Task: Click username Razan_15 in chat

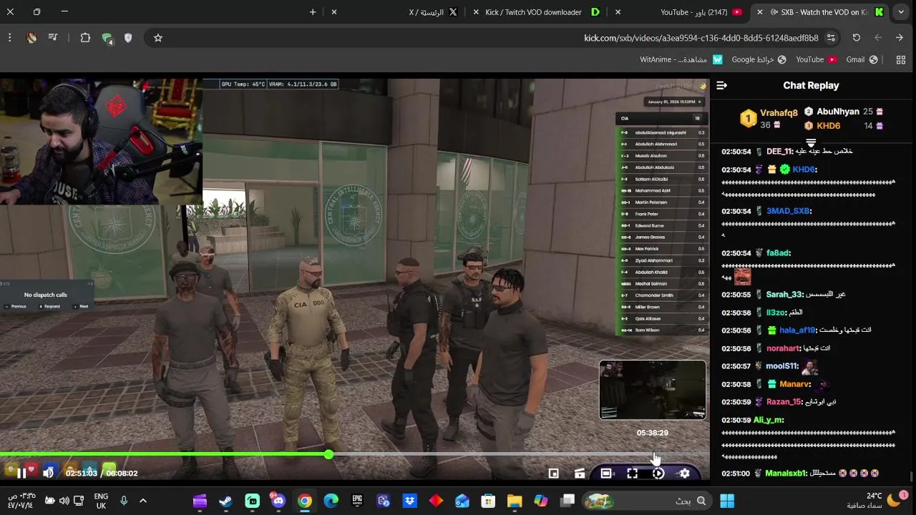Action: [x=783, y=402]
